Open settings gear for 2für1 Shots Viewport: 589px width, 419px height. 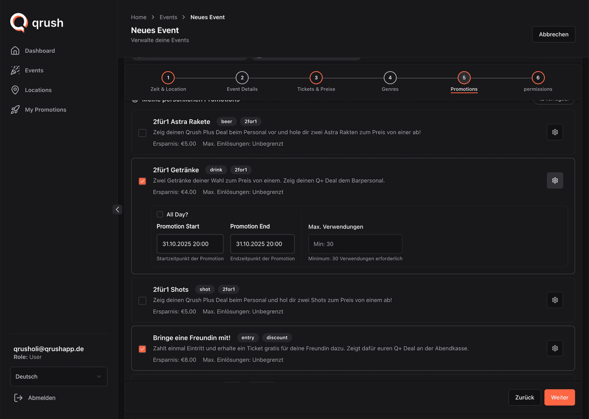tap(555, 300)
